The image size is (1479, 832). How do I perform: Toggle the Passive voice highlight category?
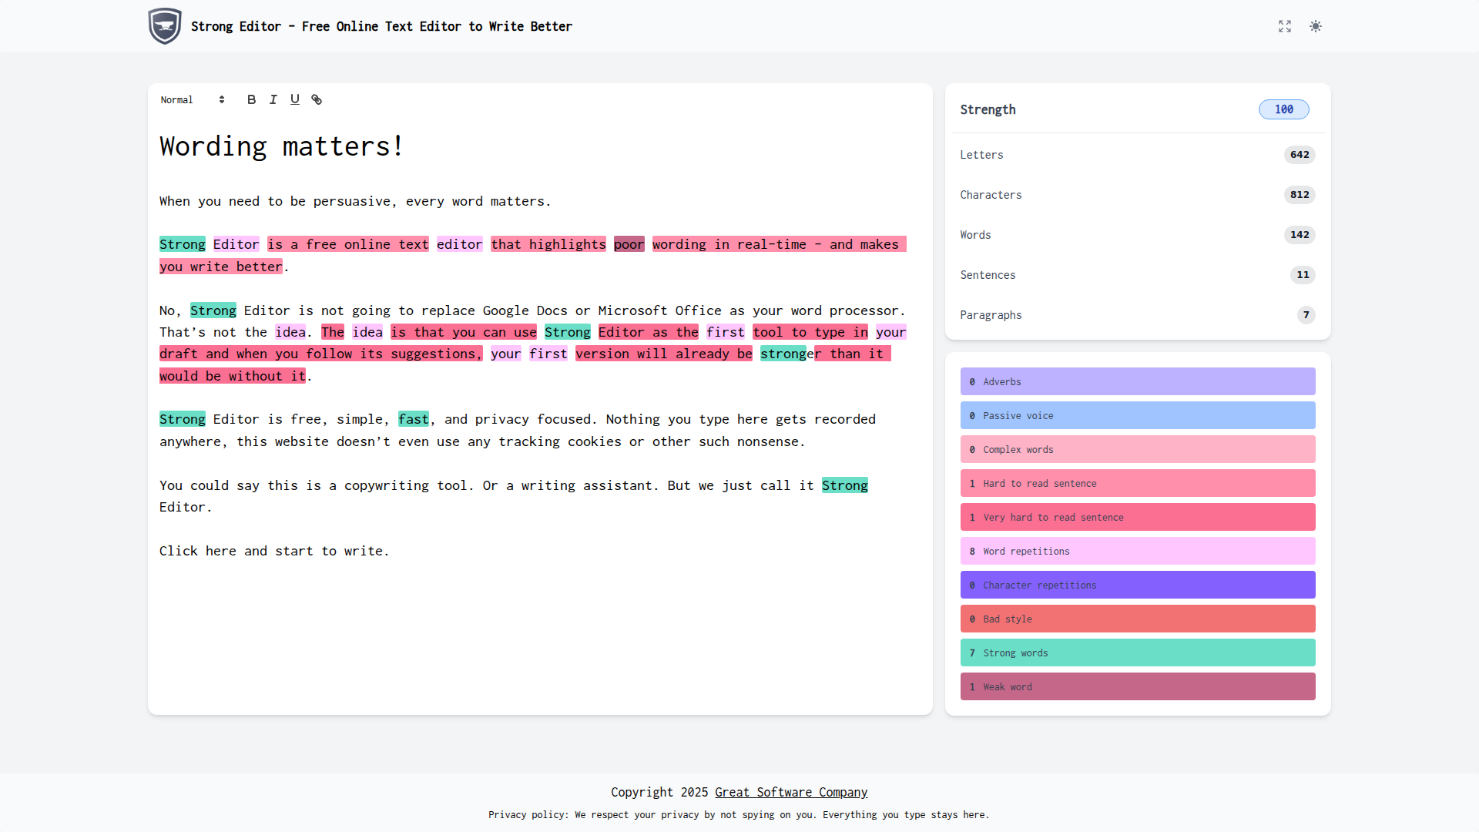click(1137, 415)
